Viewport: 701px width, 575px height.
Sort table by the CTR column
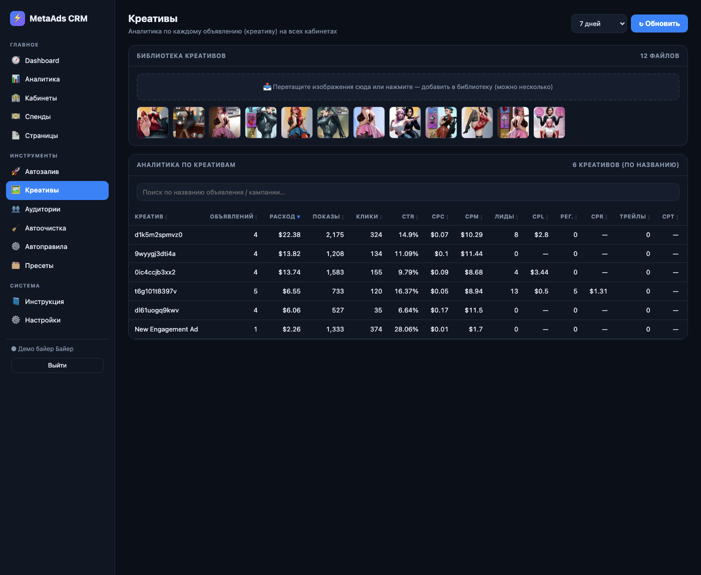click(410, 216)
